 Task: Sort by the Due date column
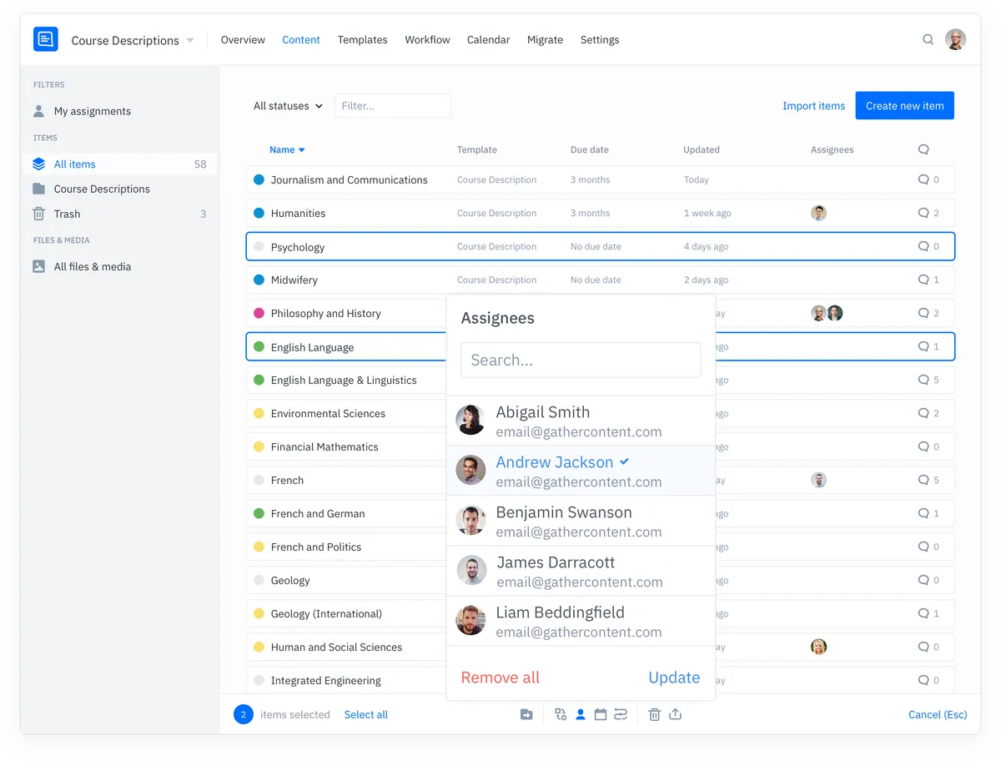tap(590, 149)
